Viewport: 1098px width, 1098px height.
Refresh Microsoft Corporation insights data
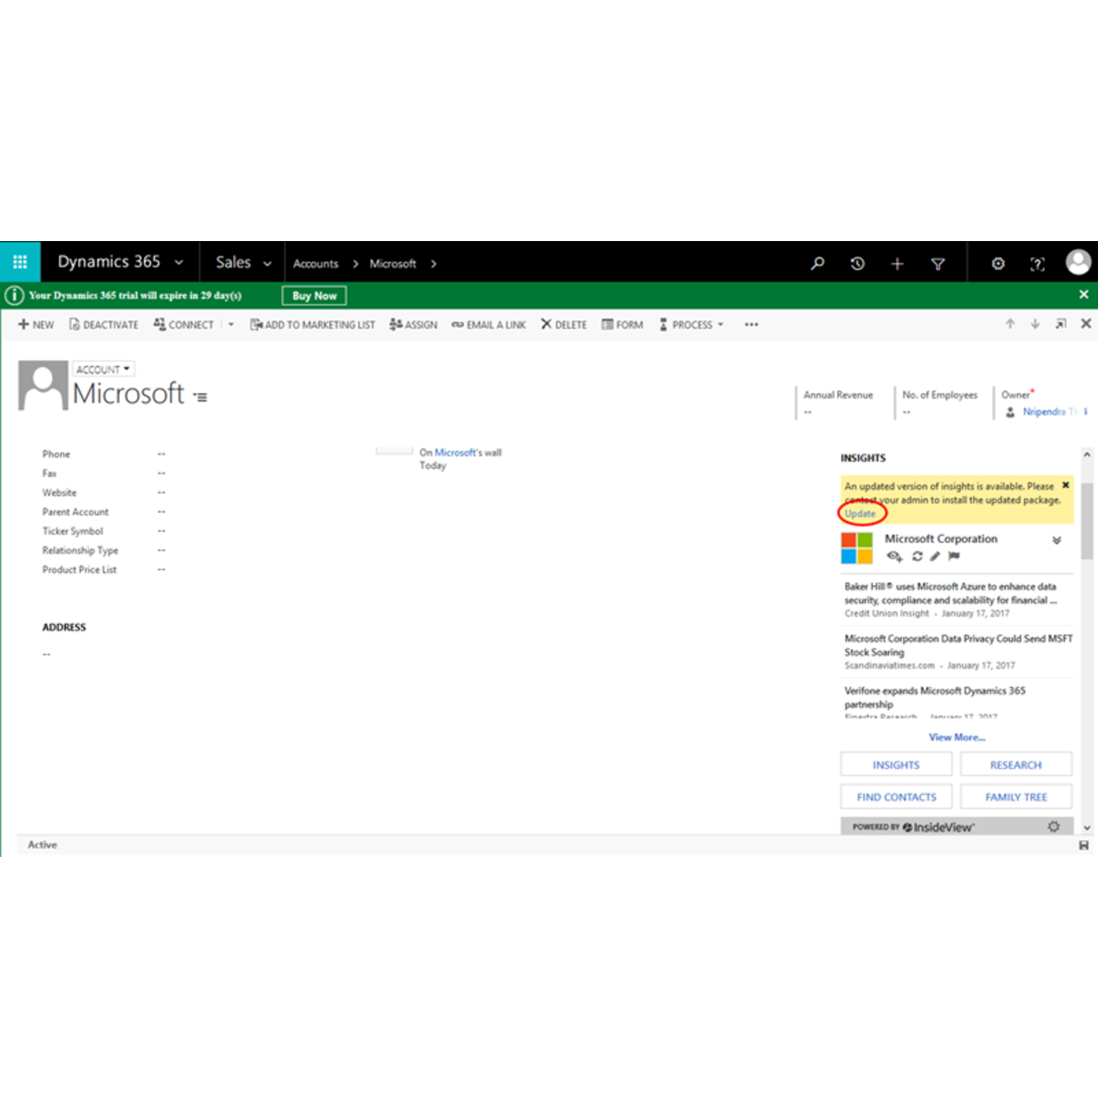pos(916,556)
